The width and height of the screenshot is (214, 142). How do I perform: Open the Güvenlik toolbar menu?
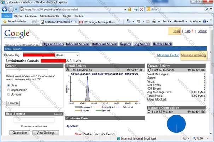180,21
